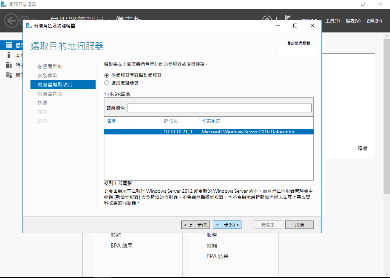Select 選取虛擬硬碟 radio button

click(x=107, y=83)
